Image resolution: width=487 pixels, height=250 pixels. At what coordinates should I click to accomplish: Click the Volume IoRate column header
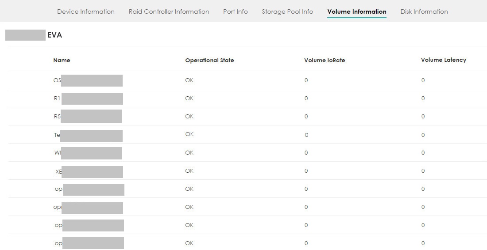pyautogui.click(x=325, y=60)
